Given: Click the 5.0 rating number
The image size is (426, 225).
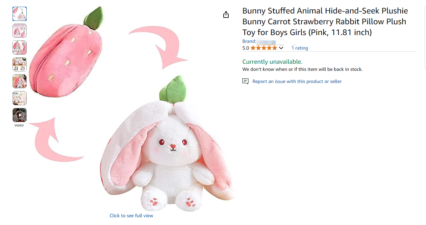Looking at the screenshot, I should click(246, 48).
